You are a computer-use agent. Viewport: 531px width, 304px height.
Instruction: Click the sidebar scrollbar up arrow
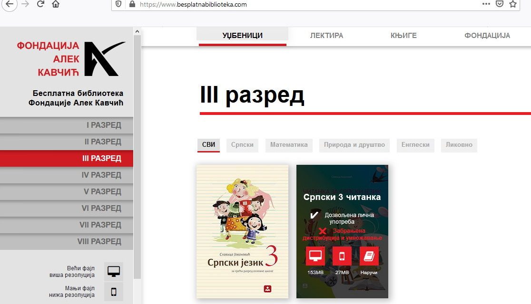(138, 31)
